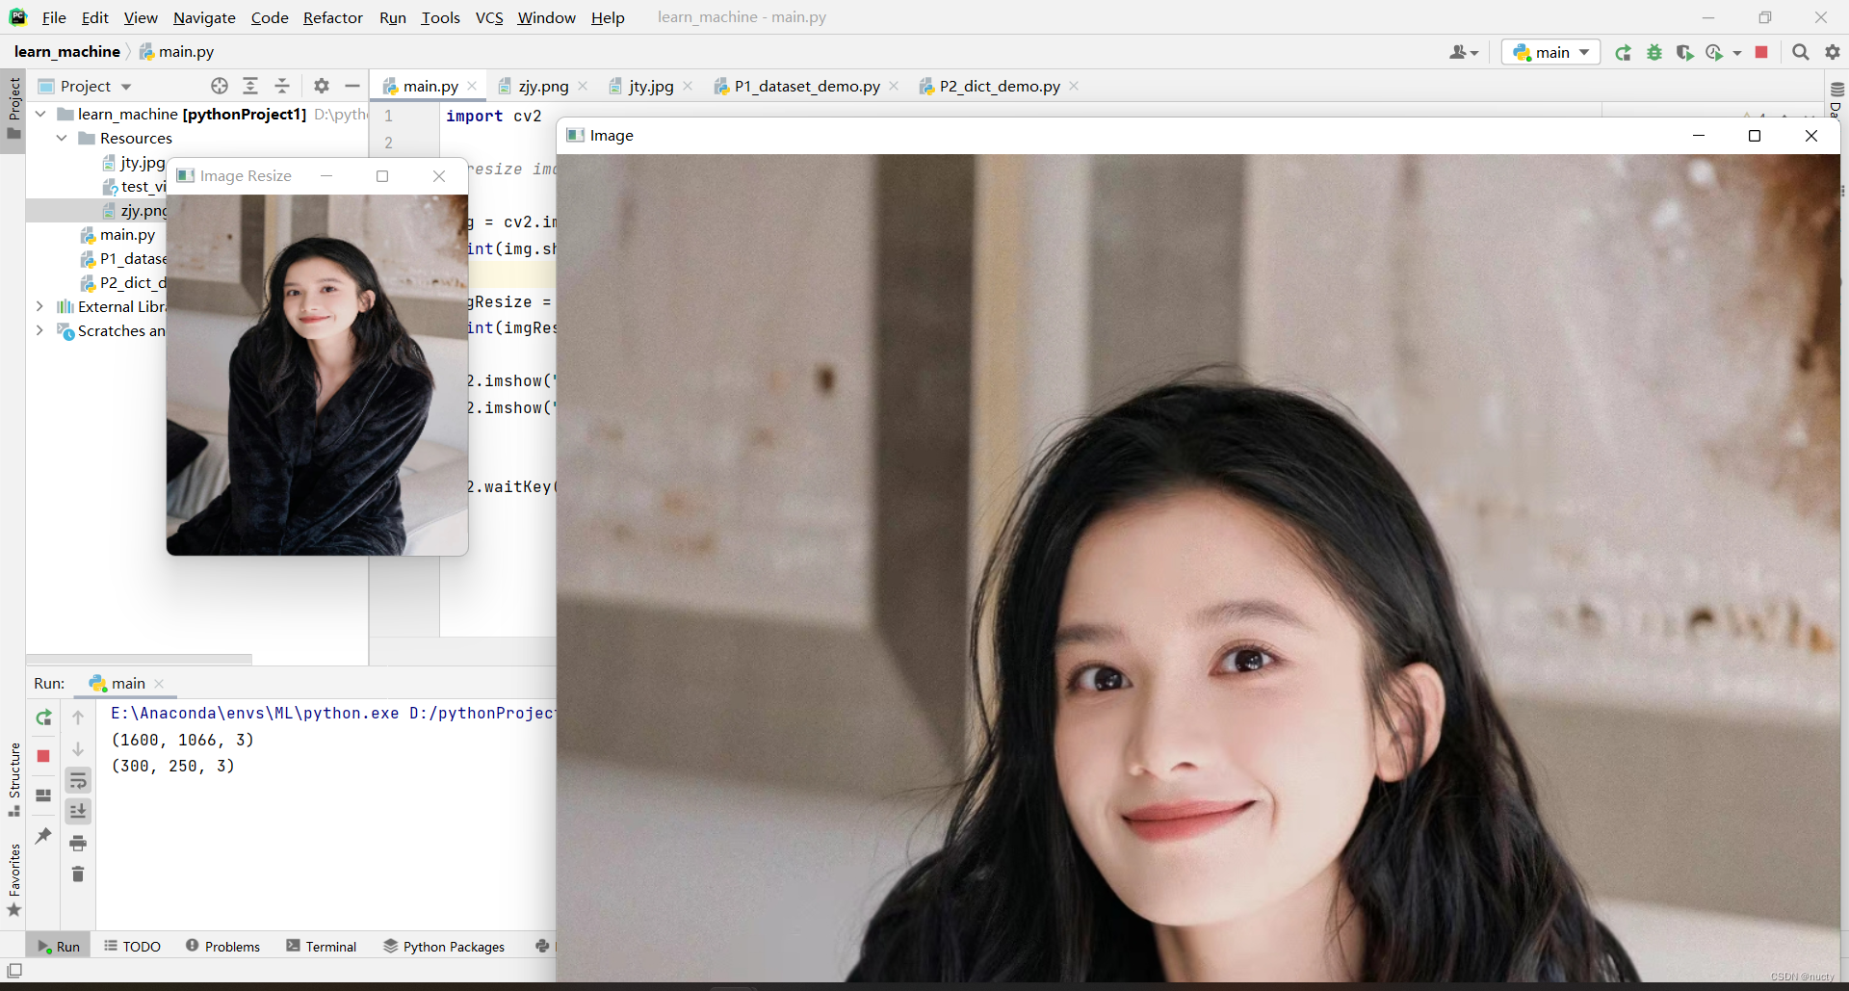Click Run with Coverage icon
Viewport: 1849px width, 991px height.
tap(1684, 52)
